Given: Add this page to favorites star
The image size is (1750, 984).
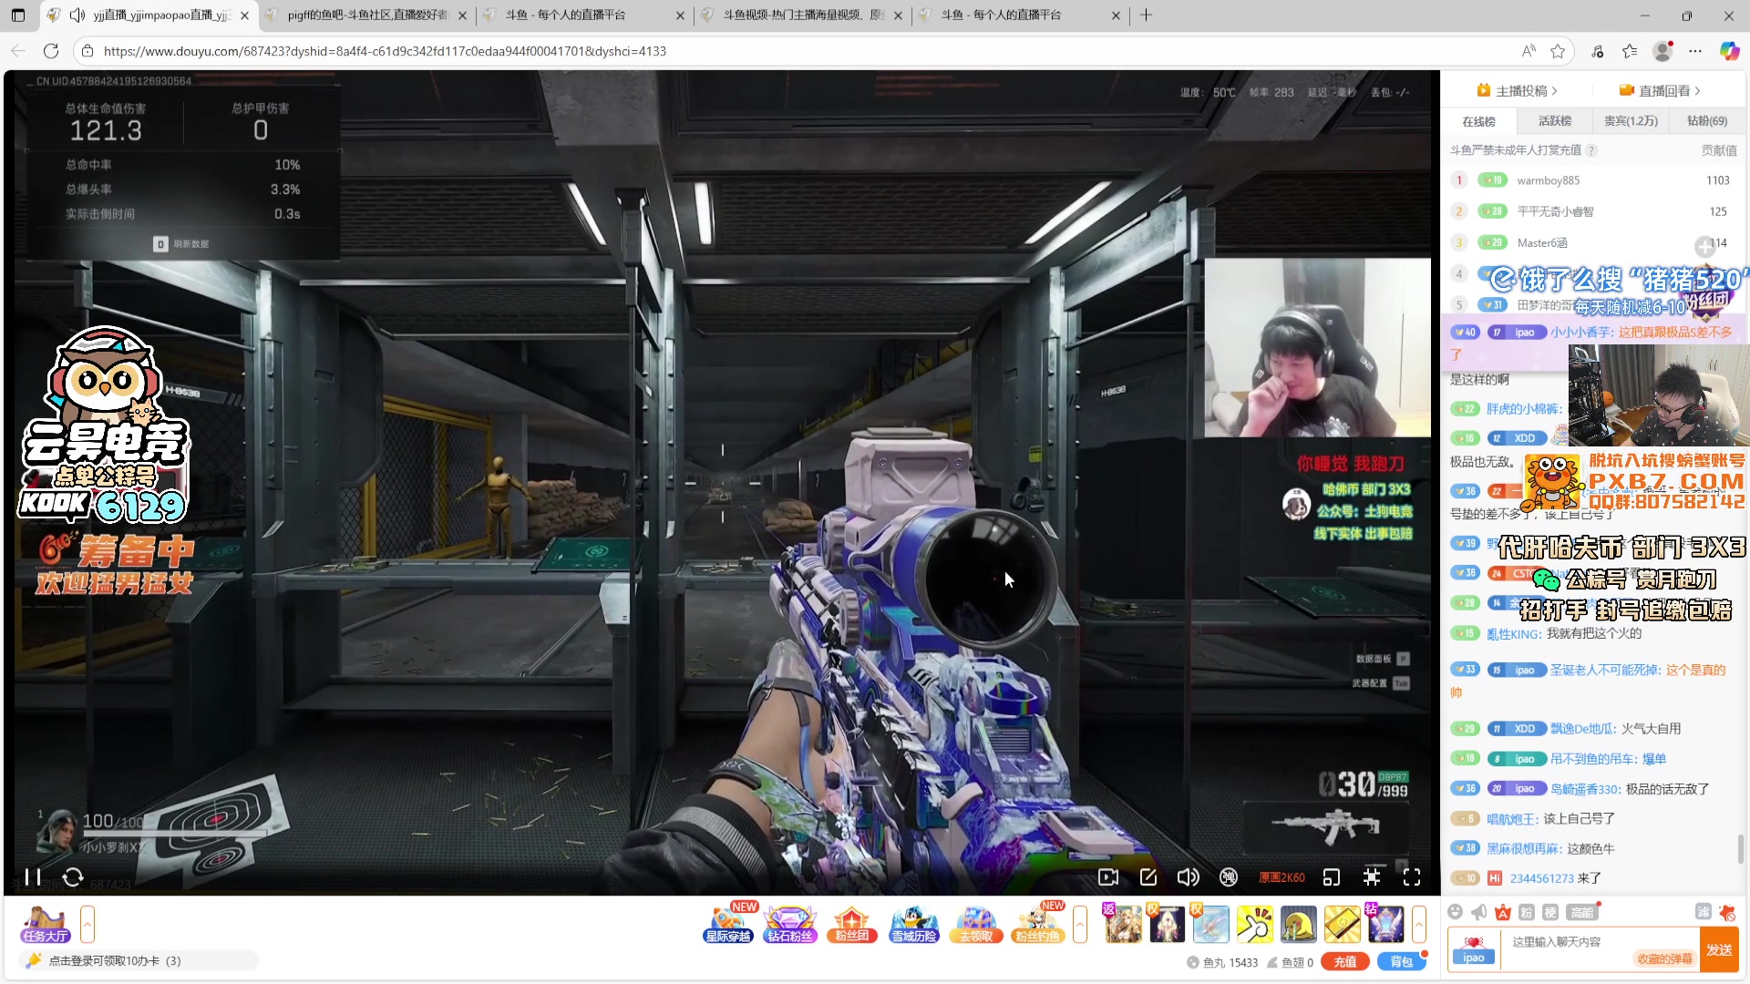Looking at the screenshot, I should tap(1558, 51).
